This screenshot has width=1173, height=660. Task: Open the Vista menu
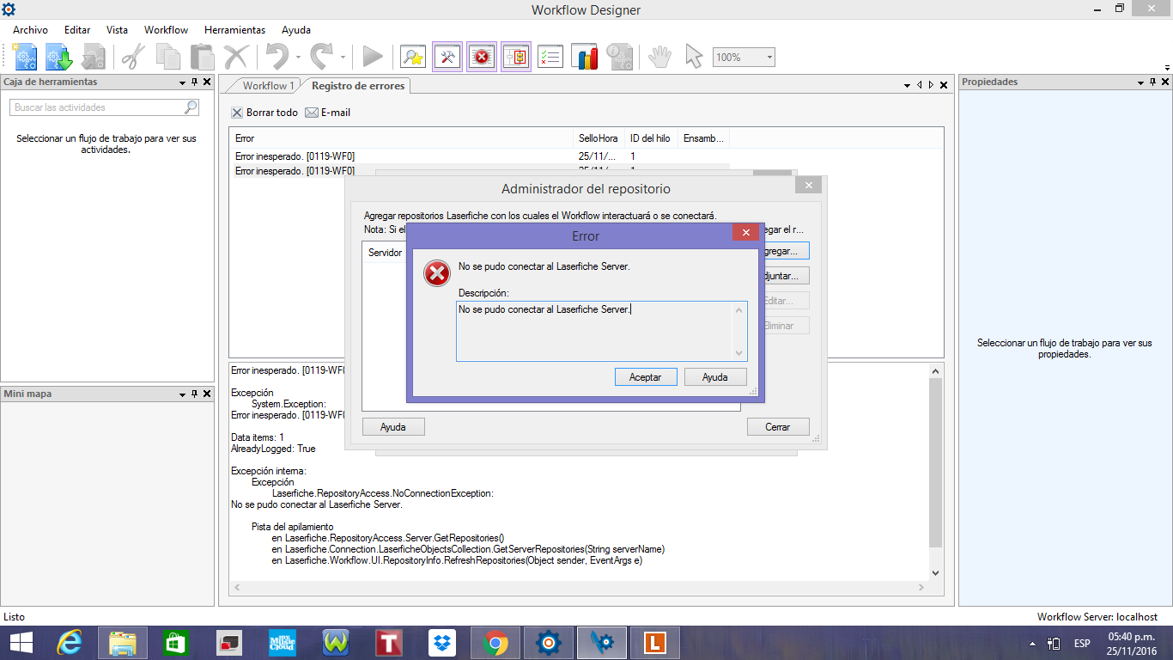coord(117,30)
